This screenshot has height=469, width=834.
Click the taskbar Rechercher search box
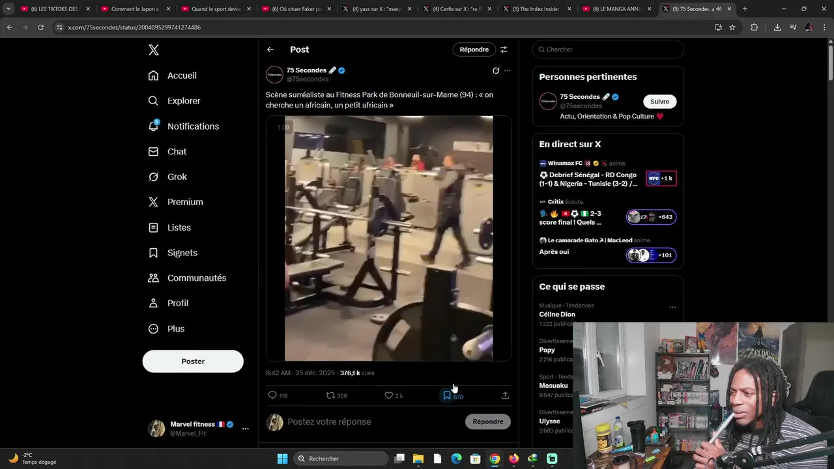click(340, 459)
